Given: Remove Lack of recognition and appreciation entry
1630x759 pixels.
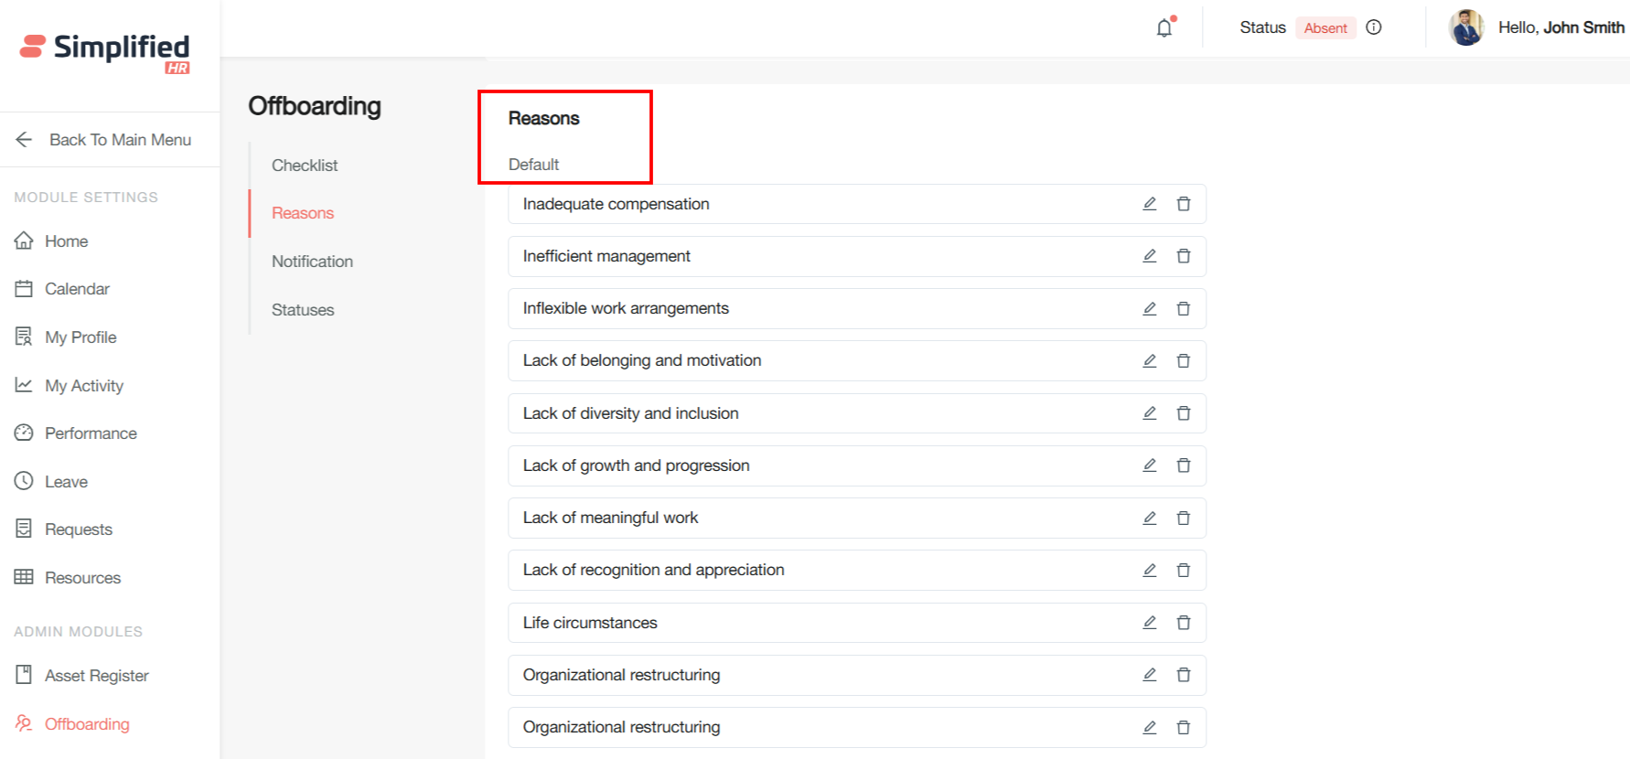Looking at the screenshot, I should click(x=1183, y=571).
